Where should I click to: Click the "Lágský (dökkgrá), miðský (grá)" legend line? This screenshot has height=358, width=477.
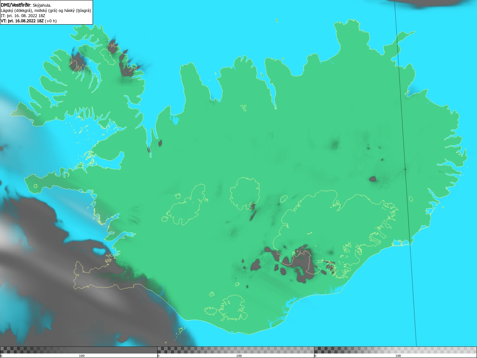(46, 10)
